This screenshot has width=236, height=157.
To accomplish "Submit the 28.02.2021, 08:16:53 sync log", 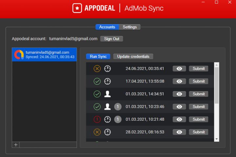I will [199, 132].
